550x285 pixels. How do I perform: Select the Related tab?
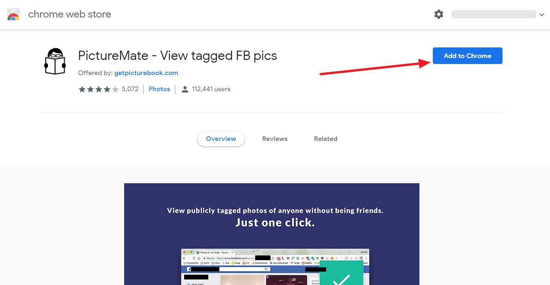(x=325, y=139)
